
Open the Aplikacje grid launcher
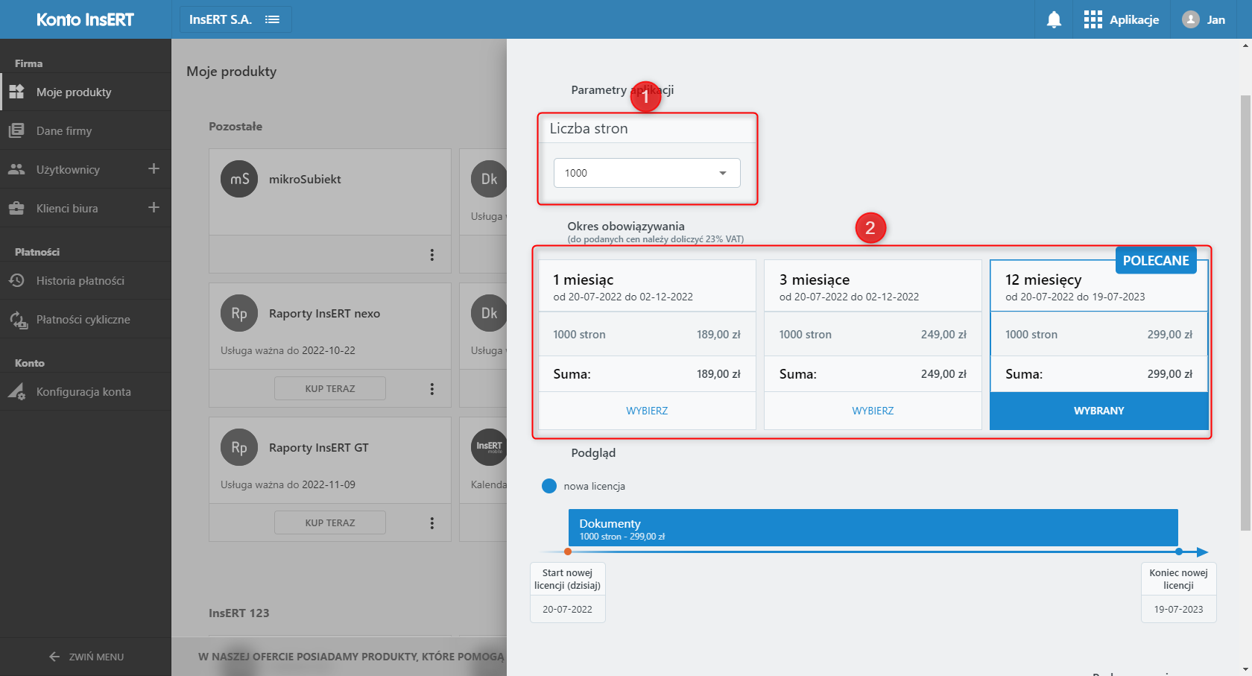click(x=1093, y=19)
